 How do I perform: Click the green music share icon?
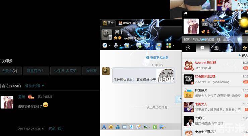154,127
